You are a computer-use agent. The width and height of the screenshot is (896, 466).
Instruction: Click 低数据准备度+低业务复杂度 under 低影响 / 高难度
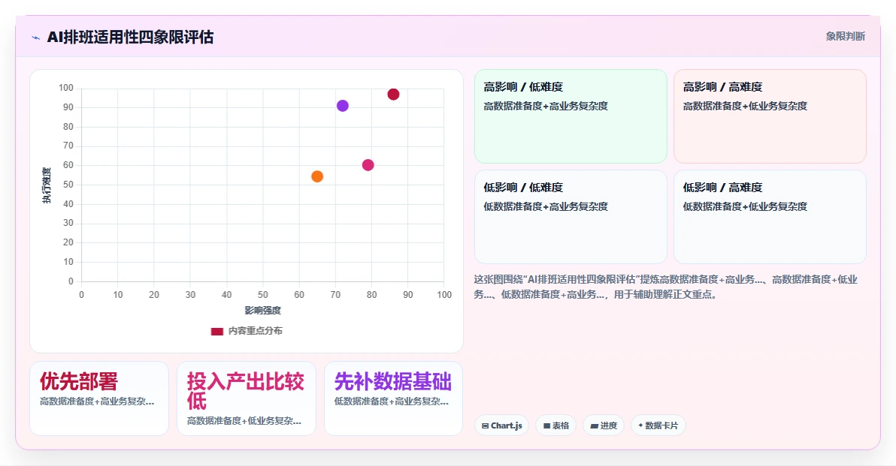[x=745, y=206]
